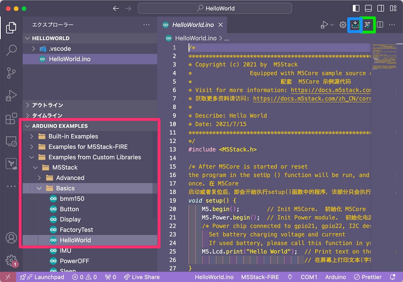Click Live Share in status bar
403x282 pixels.
[142, 277]
